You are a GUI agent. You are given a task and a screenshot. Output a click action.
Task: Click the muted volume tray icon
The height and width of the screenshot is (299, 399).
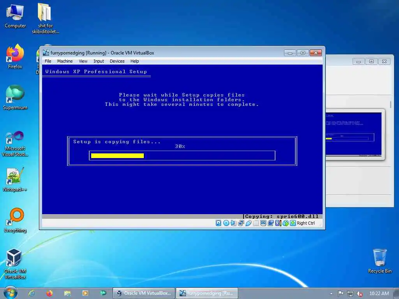coord(360,294)
